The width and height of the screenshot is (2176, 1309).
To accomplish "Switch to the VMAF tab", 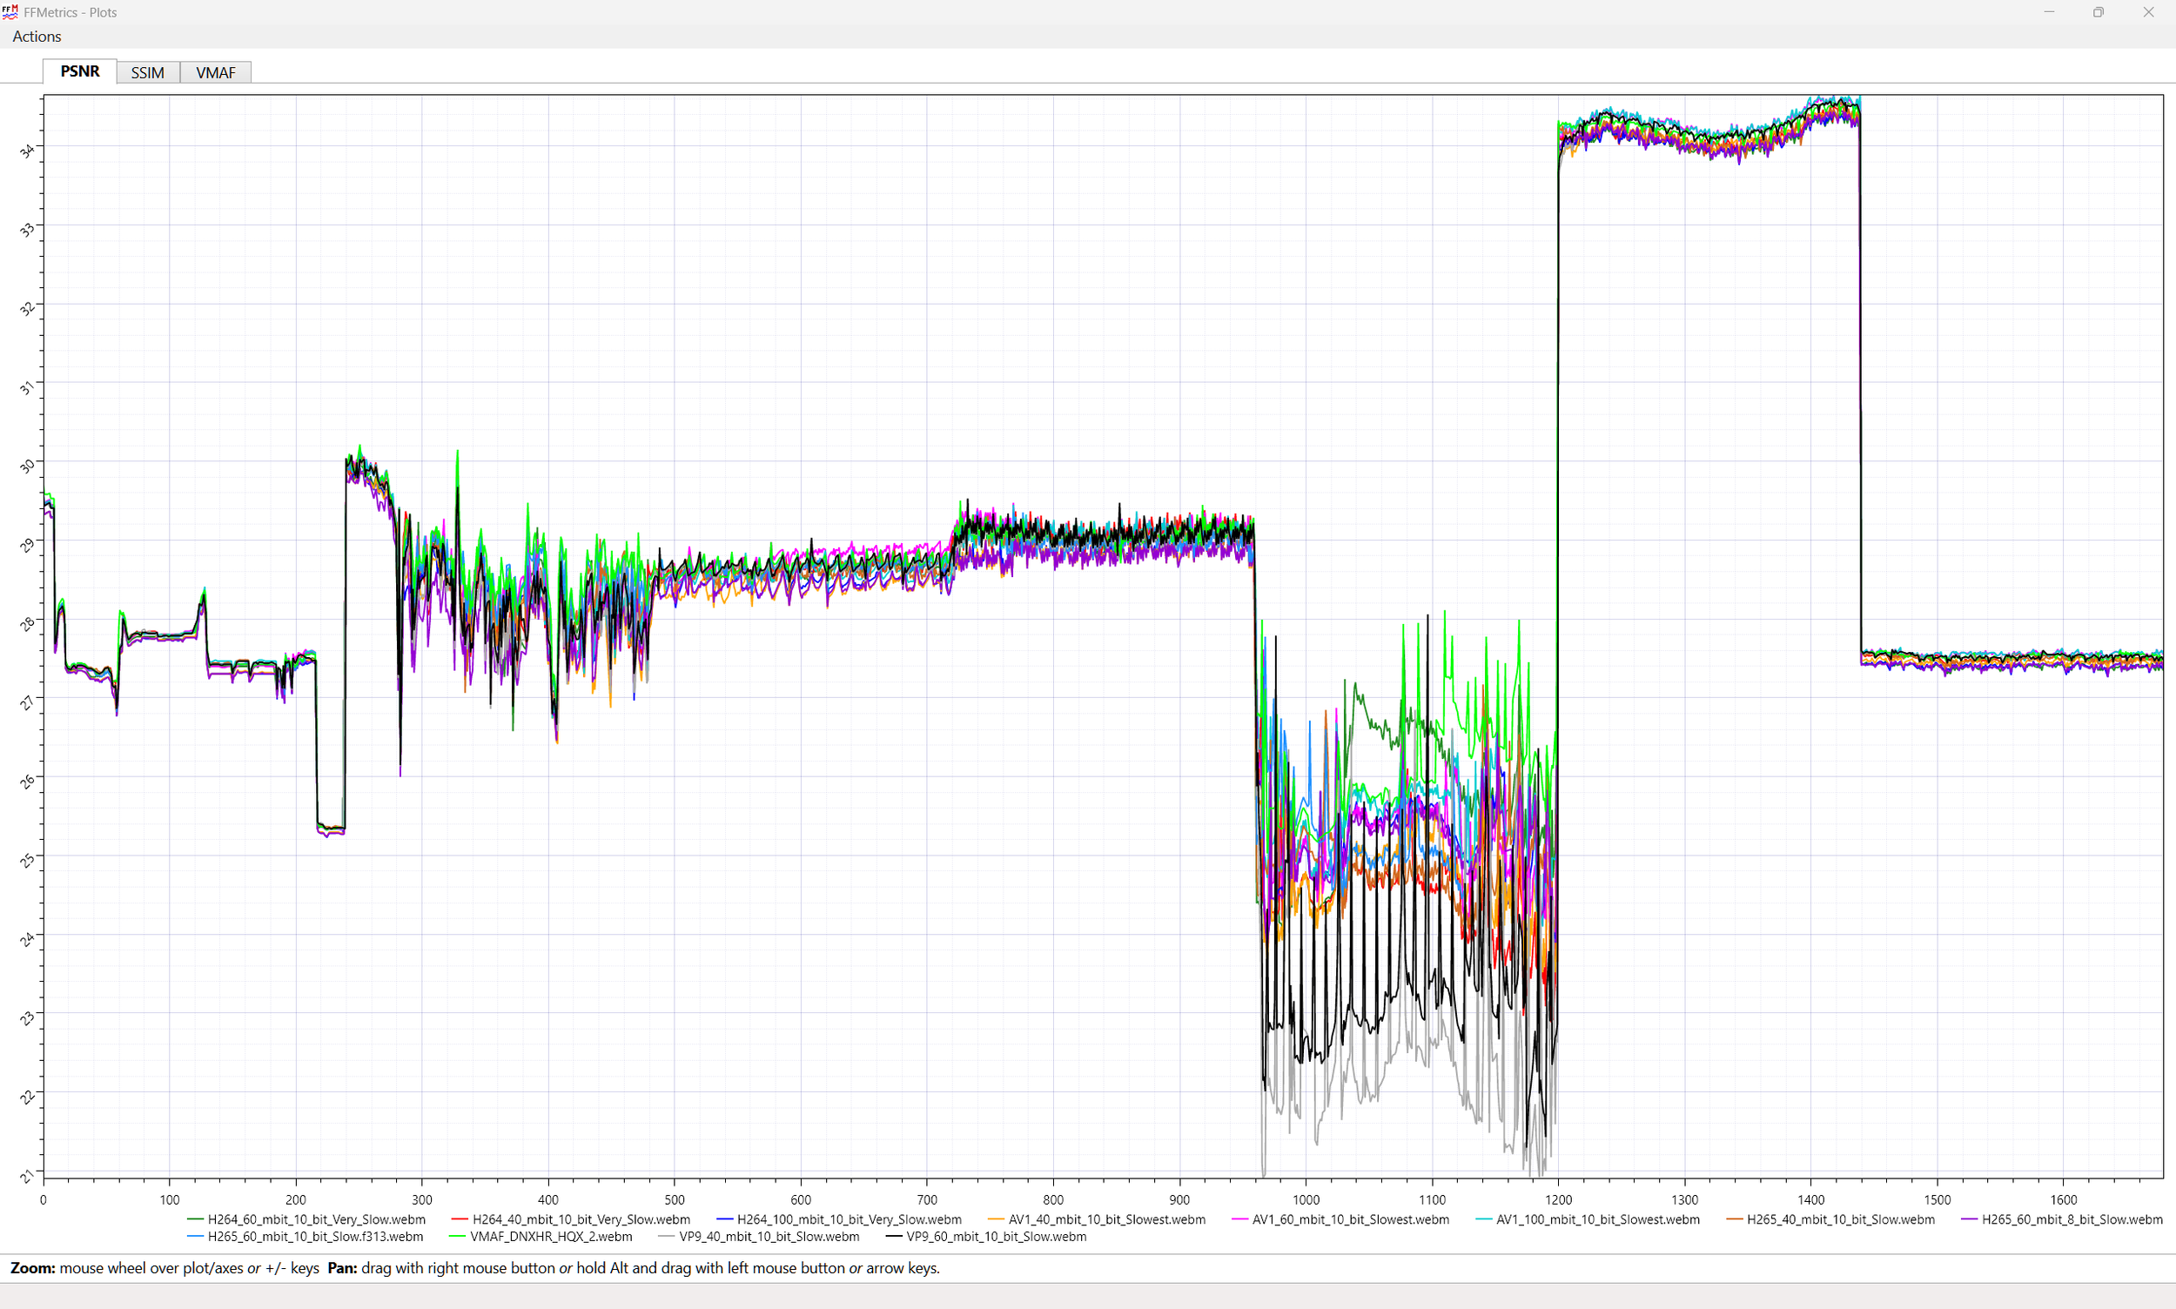I will 215,72.
